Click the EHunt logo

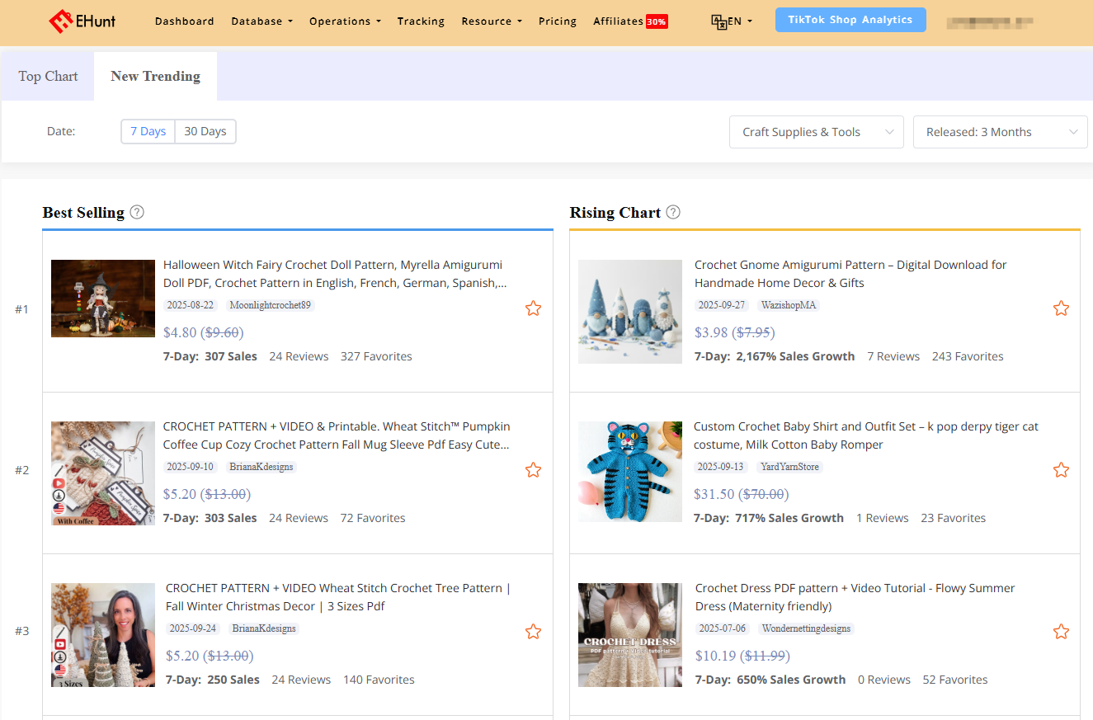point(82,21)
